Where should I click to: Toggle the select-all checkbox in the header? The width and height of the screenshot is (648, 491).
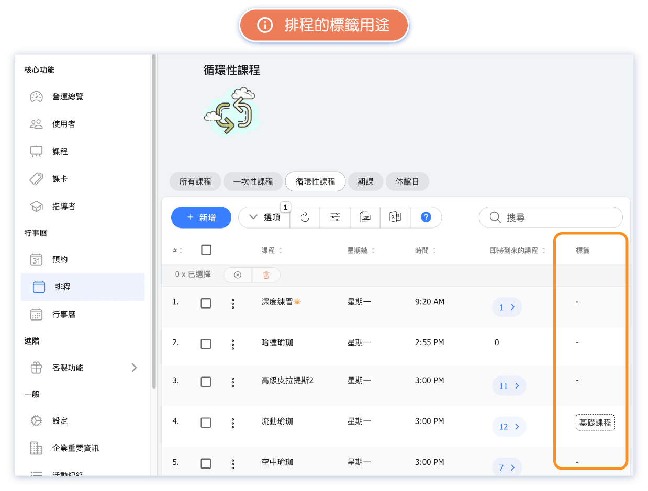point(206,250)
